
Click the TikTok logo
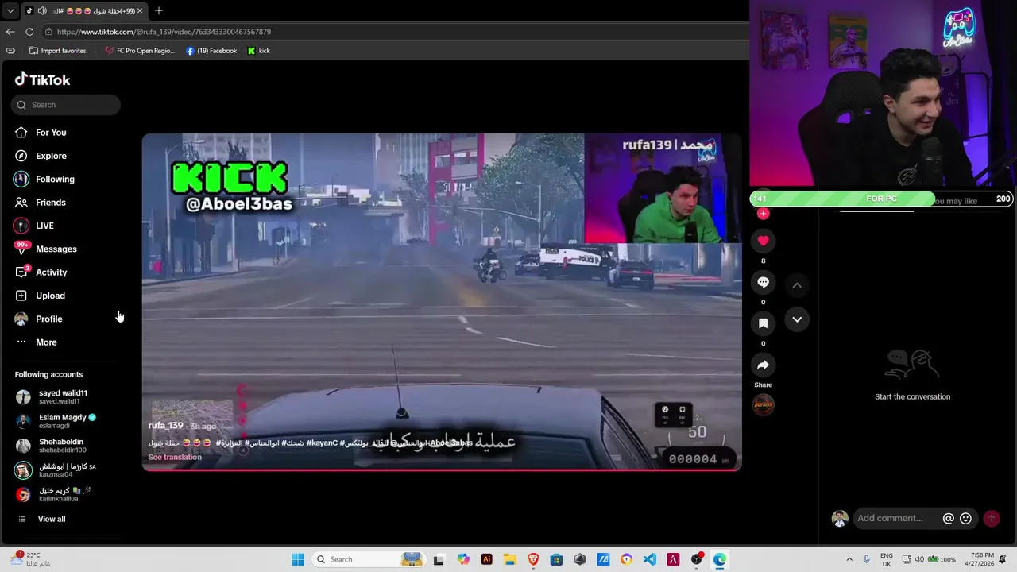(42, 79)
